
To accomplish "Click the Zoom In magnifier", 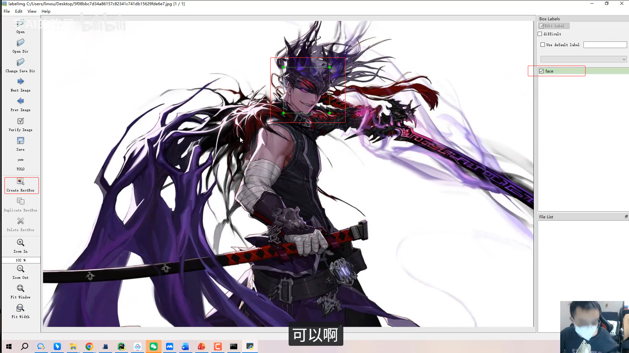I will click(20, 243).
